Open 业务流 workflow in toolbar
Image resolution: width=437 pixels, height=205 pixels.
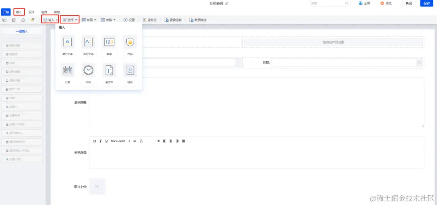click(x=150, y=20)
